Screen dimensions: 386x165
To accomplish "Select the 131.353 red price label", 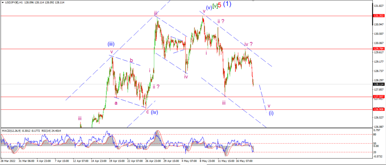I will point(378,16).
